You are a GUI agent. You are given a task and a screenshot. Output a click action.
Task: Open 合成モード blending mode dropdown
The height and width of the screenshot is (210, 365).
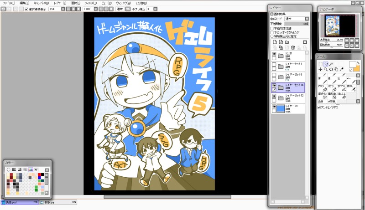(x=297, y=19)
